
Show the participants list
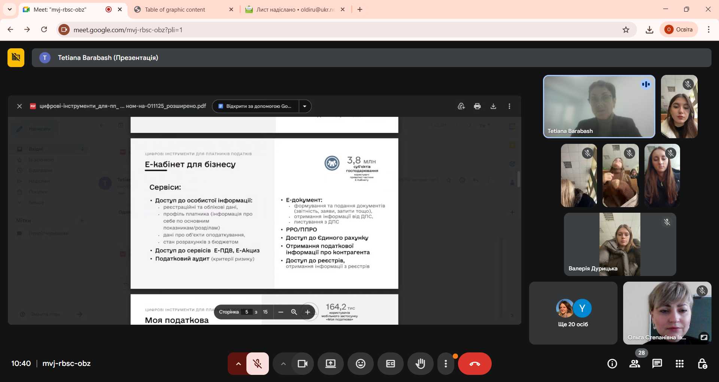(634, 364)
